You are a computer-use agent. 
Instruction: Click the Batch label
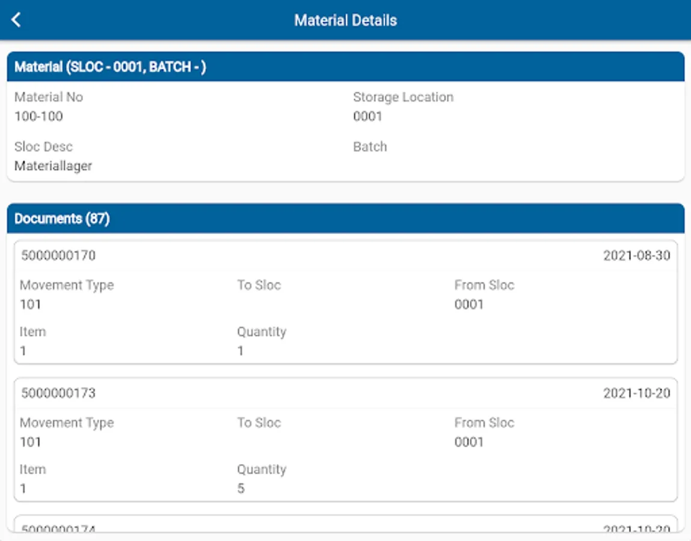tap(370, 147)
